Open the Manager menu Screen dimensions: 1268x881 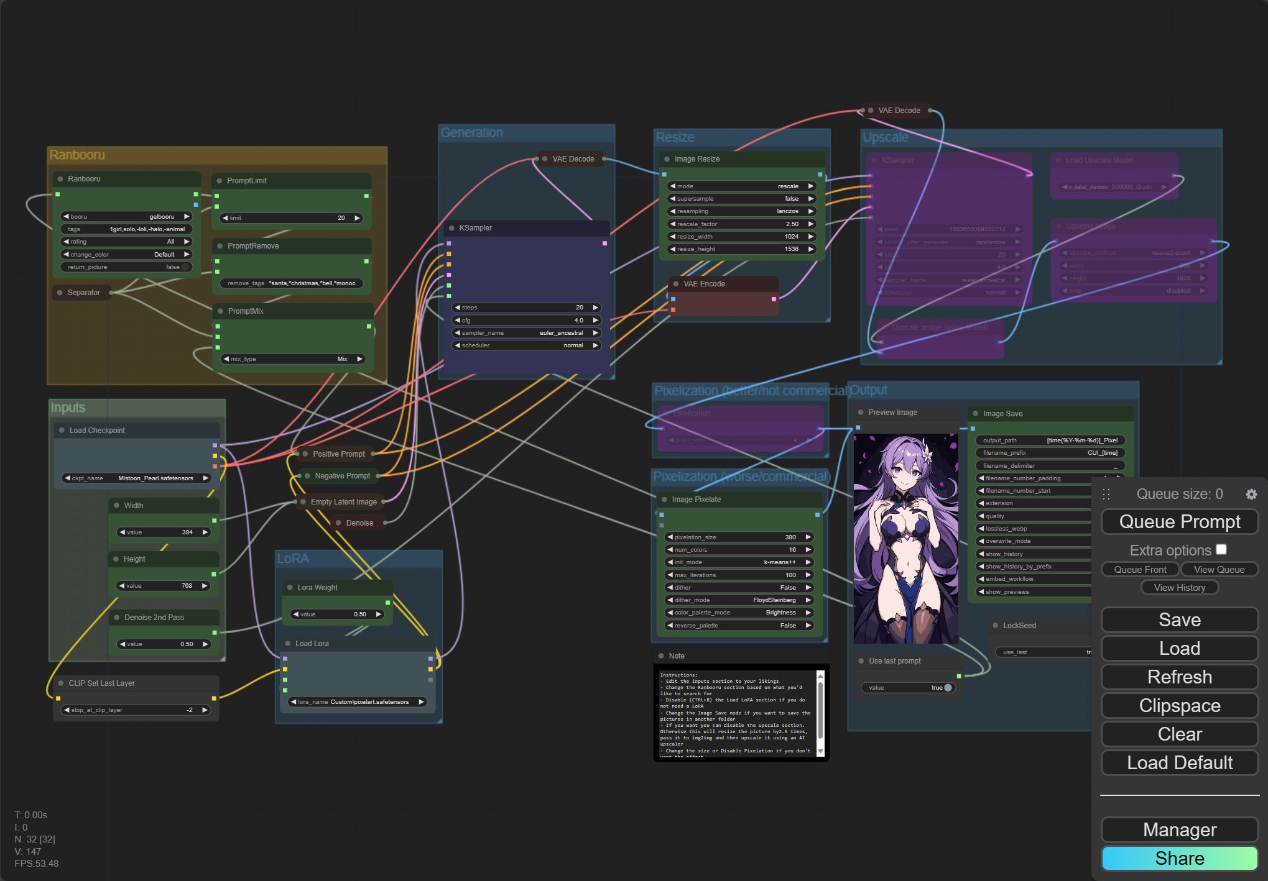(x=1180, y=829)
